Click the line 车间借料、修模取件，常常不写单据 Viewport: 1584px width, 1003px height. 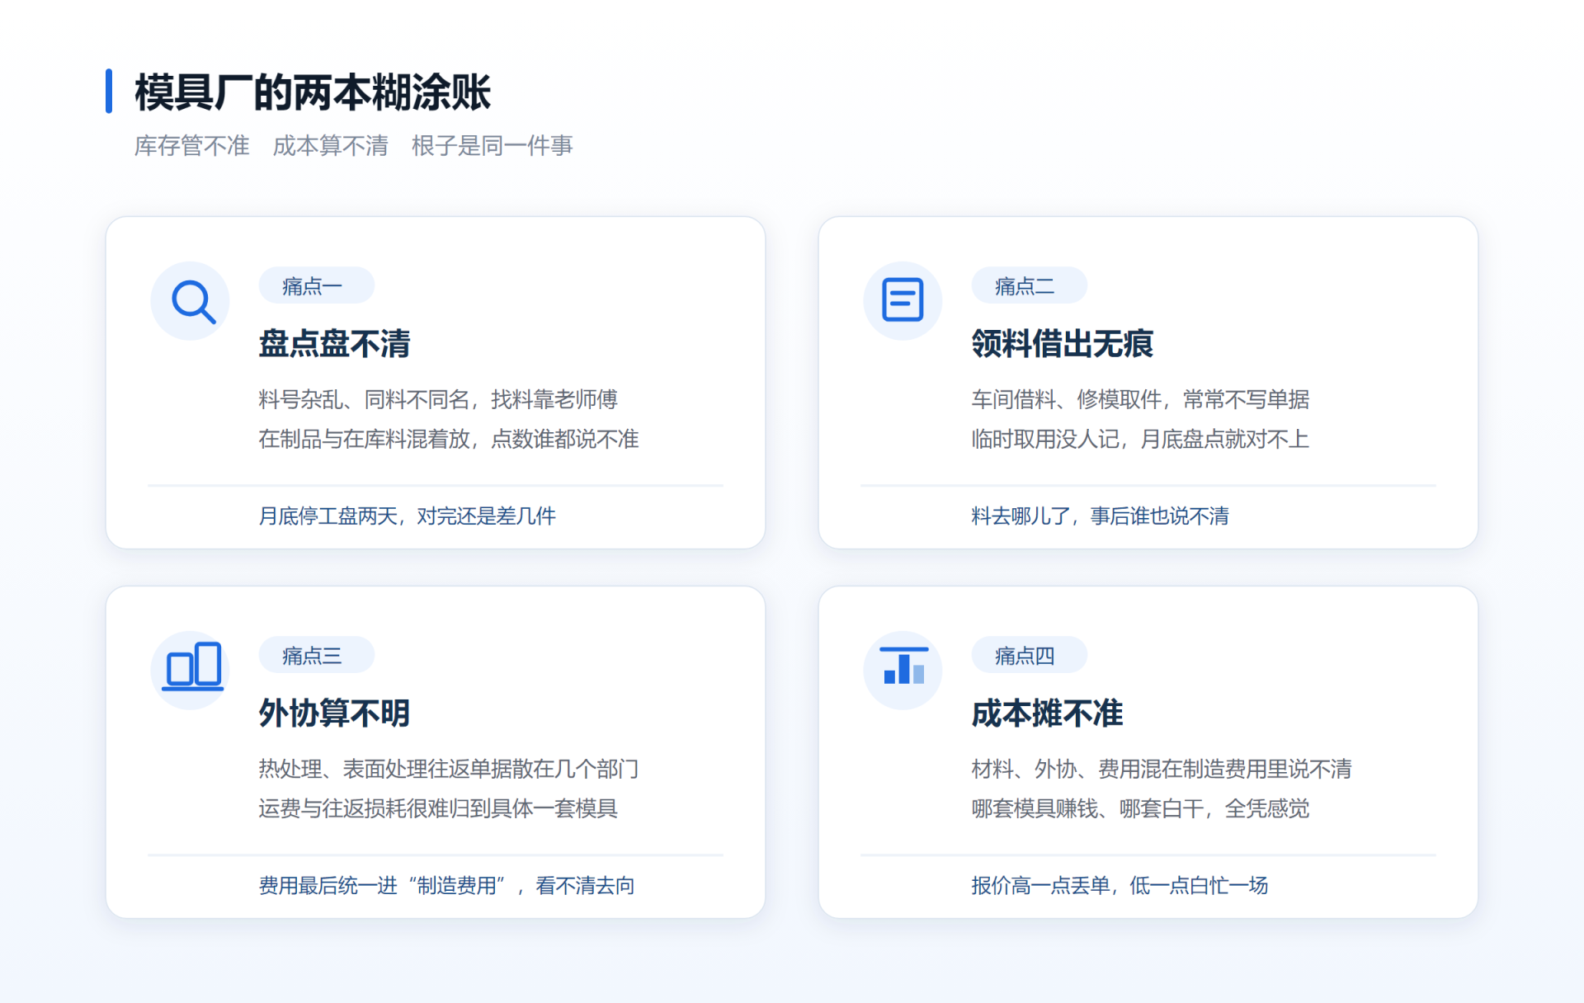tap(1140, 399)
